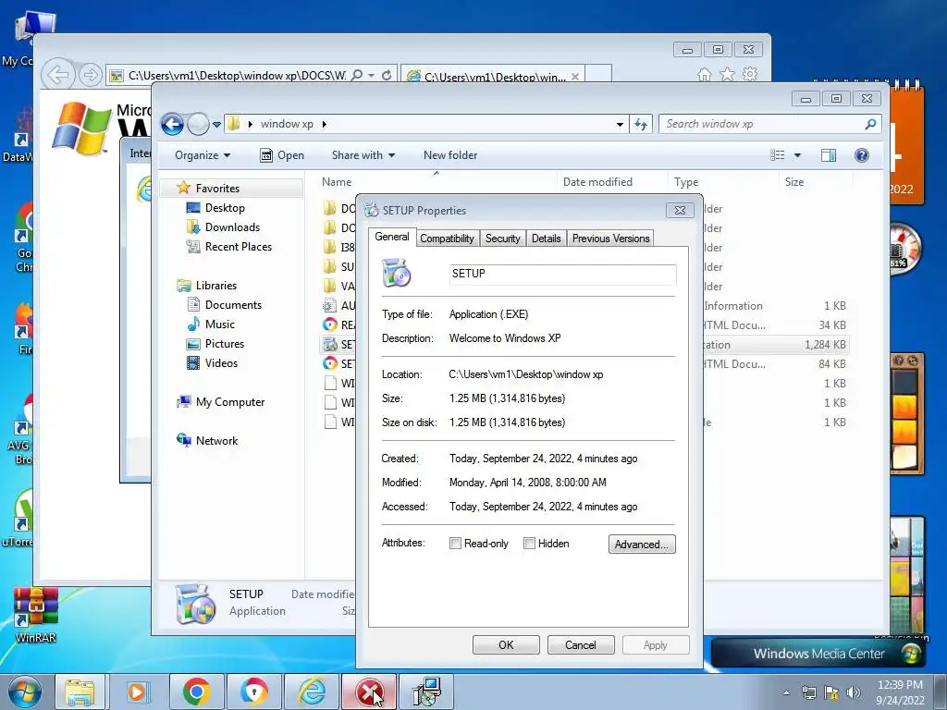Enable the Read-only attribute checkbox

tap(455, 544)
